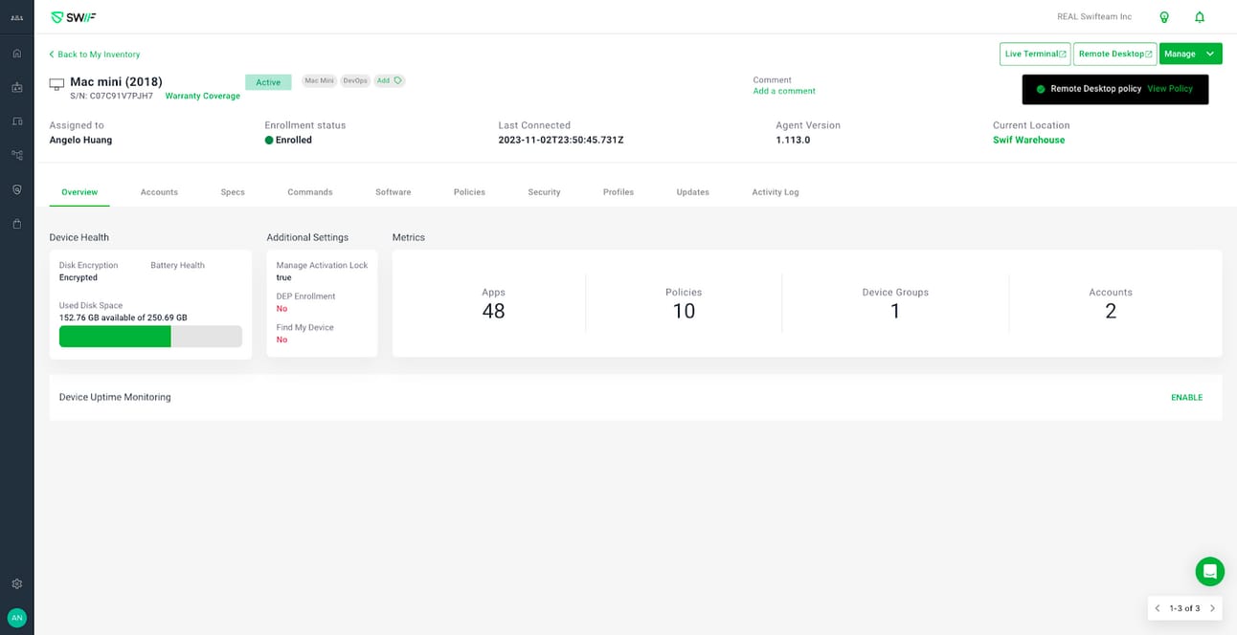Image resolution: width=1237 pixels, height=635 pixels.
Task: Click the DEP Enrollment No value
Action: [281, 309]
